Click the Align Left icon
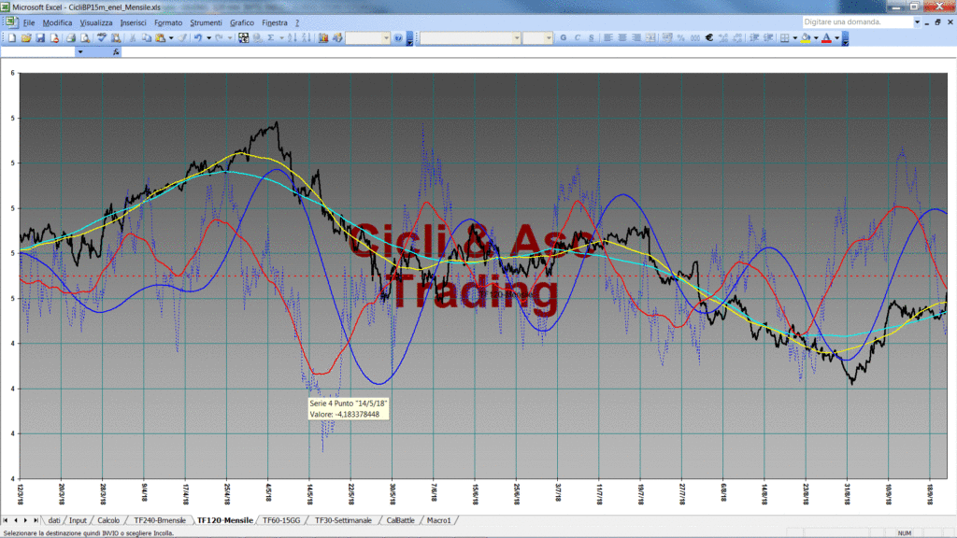The height and width of the screenshot is (538, 957). [607, 37]
